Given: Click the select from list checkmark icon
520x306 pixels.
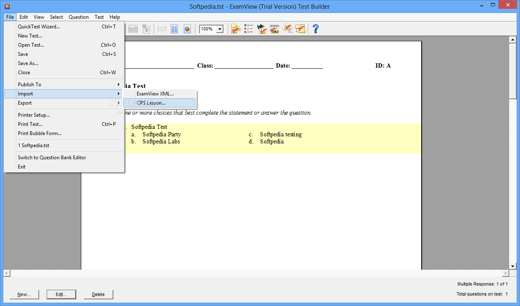Looking at the screenshot, I should coord(236,29).
